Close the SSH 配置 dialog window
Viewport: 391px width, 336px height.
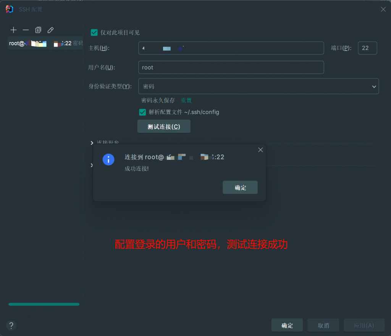pos(383,9)
